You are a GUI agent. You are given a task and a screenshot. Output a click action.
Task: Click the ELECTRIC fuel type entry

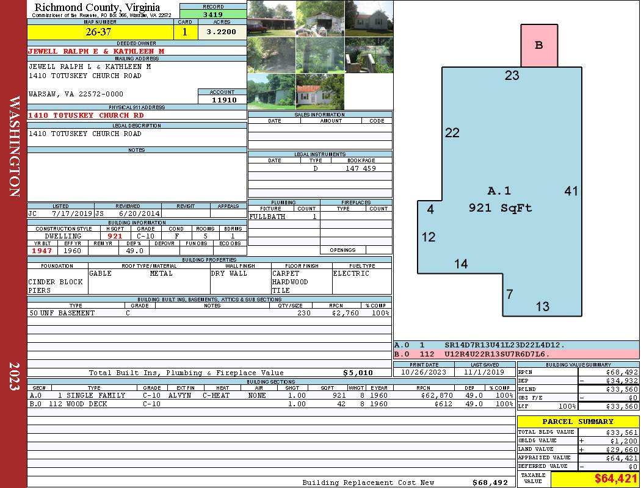tap(351, 273)
